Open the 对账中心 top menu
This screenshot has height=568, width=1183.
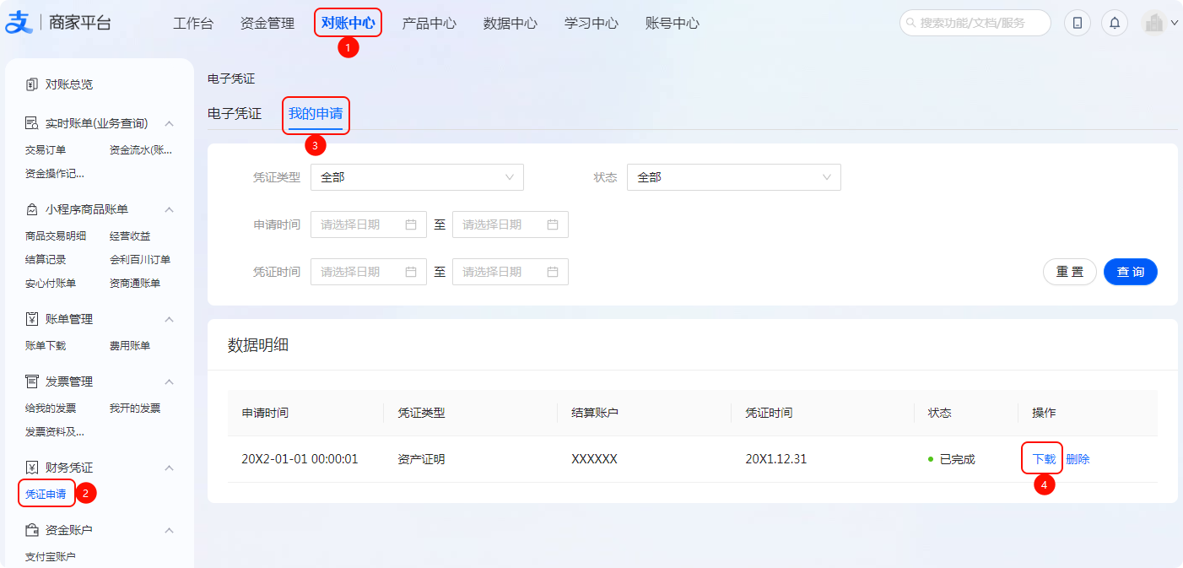click(x=348, y=23)
